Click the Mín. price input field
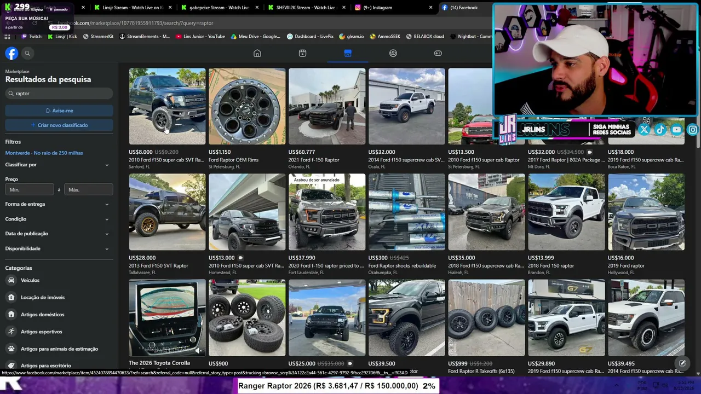 [30, 190]
